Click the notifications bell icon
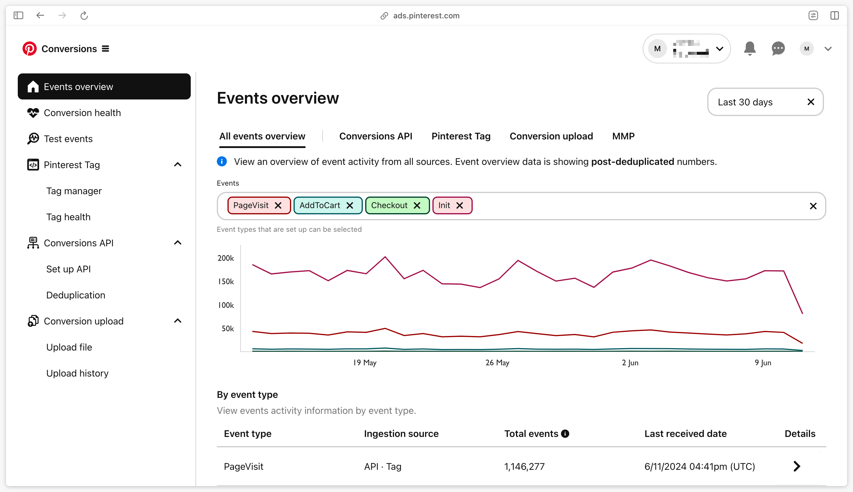Viewport: 853px width, 492px height. [750, 49]
